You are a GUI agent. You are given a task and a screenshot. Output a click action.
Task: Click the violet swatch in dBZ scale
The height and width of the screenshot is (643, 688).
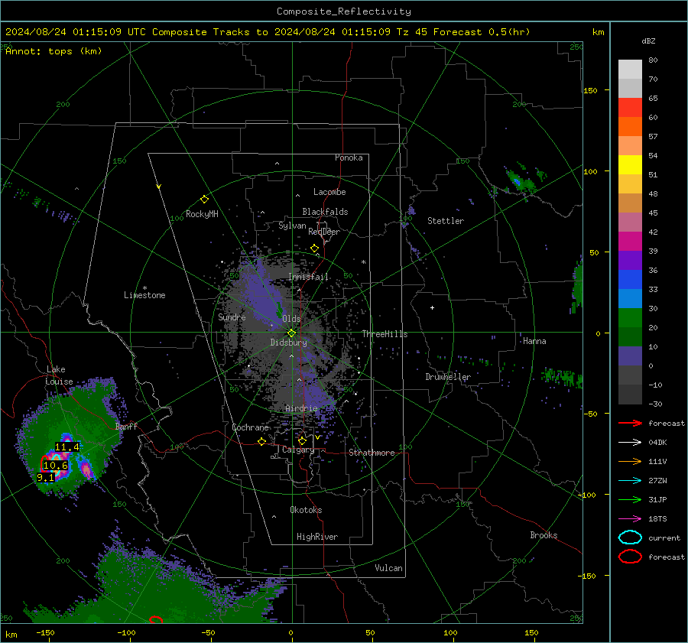pos(630,261)
